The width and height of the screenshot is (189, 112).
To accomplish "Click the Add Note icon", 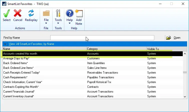I will tap(79, 13).
